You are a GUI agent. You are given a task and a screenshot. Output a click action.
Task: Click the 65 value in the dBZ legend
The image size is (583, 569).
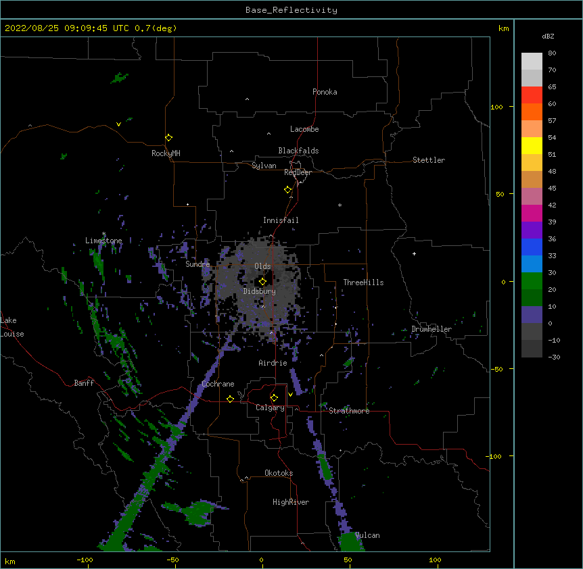[552, 87]
